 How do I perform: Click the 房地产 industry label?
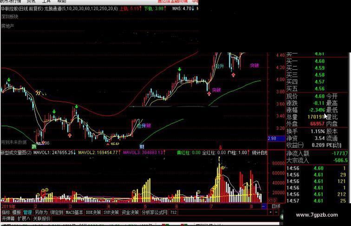pyautogui.click(x=7, y=26)
